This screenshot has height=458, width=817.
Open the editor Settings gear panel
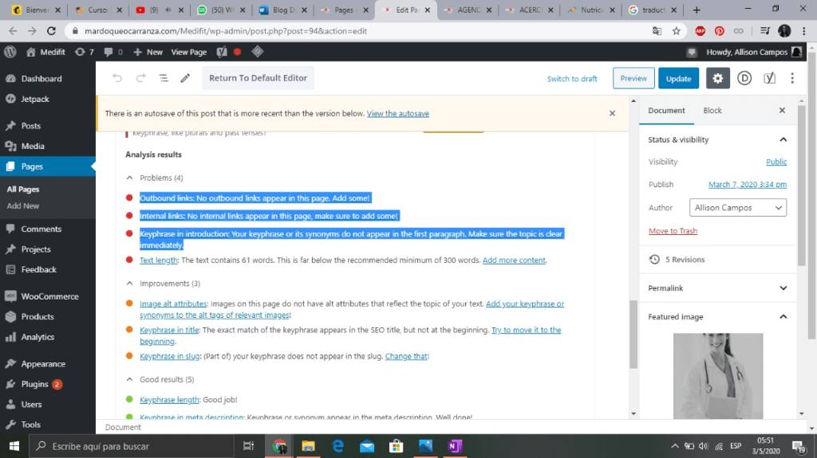[718, 78]
